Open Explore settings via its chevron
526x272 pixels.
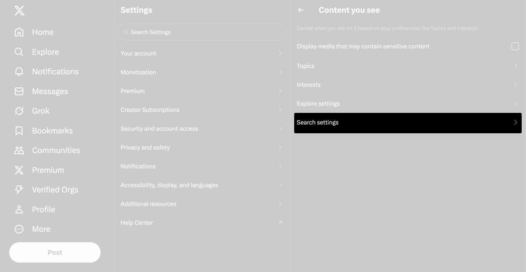tap(515, 103)
